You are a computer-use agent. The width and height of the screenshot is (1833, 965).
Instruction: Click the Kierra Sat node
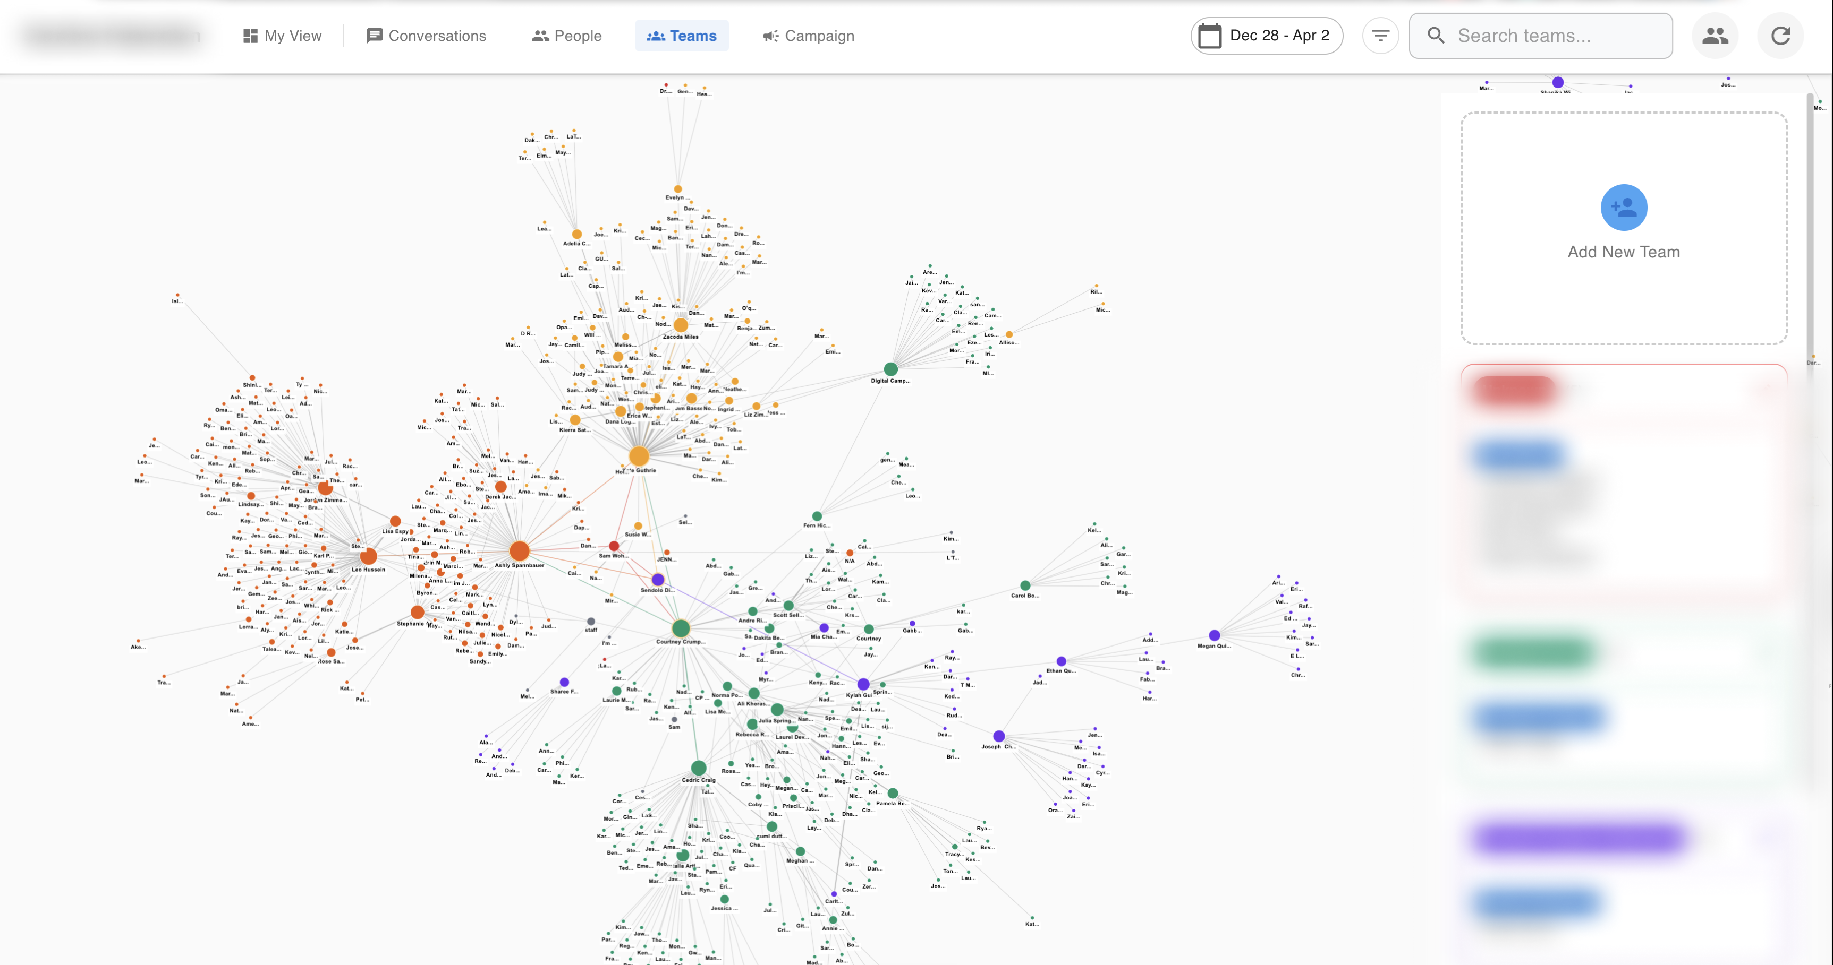pyautogui.click(x=575, y=420)
